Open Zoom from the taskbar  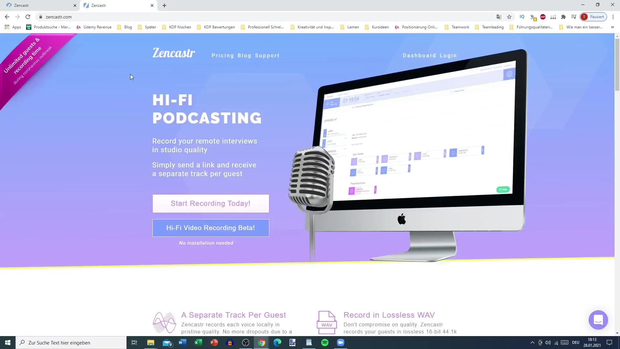(x=341, y=343)
